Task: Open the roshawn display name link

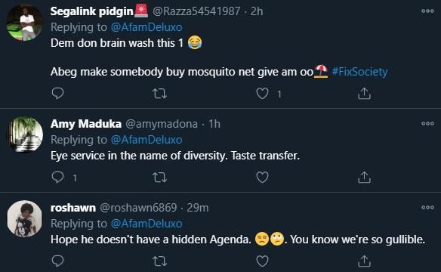Action: [73, 208]
